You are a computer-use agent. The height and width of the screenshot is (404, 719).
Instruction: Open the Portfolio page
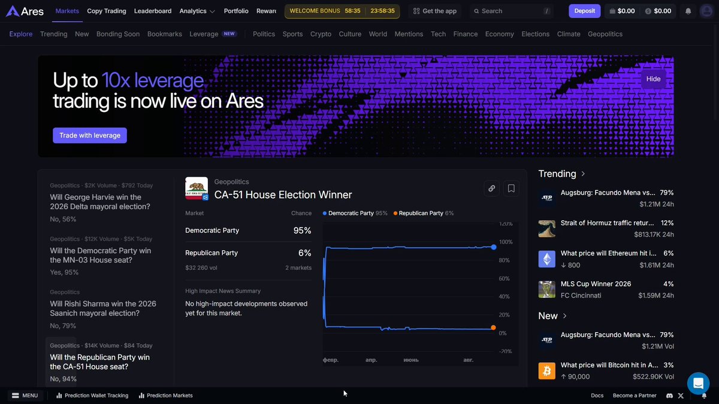236,11
